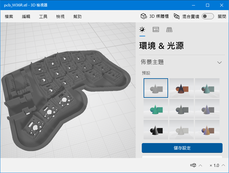
Task: Open the 幫助 menu
Action: pyautogui.click(x=77, y=17)
